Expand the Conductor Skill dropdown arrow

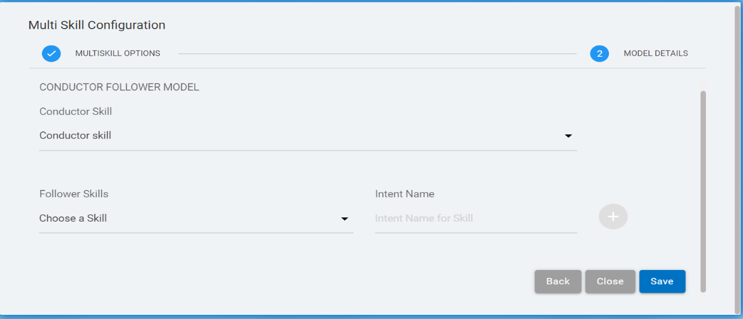pos(568,136)
